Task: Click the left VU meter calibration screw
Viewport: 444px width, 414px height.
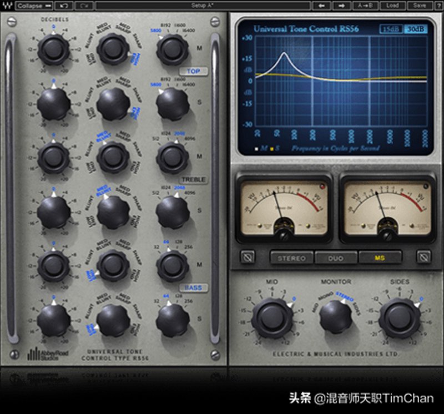Action: (x=284, y=236)
